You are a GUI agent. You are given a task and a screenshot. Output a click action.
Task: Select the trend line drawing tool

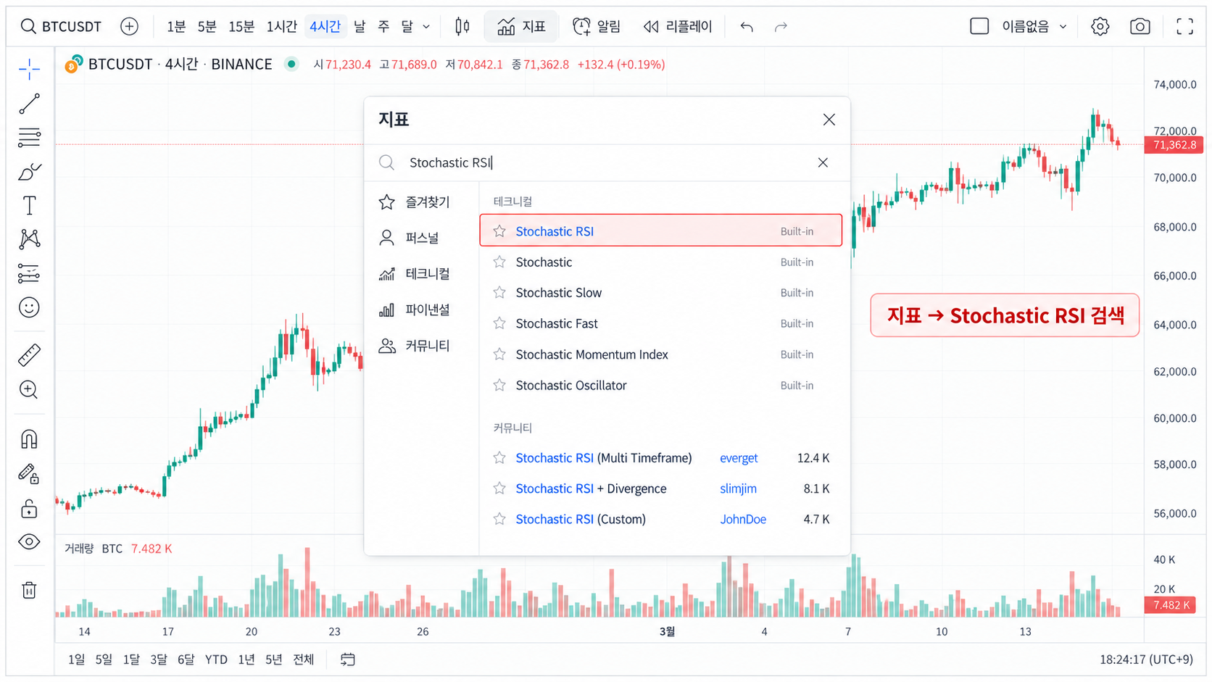pyautogui.click(x=29, y=104)
